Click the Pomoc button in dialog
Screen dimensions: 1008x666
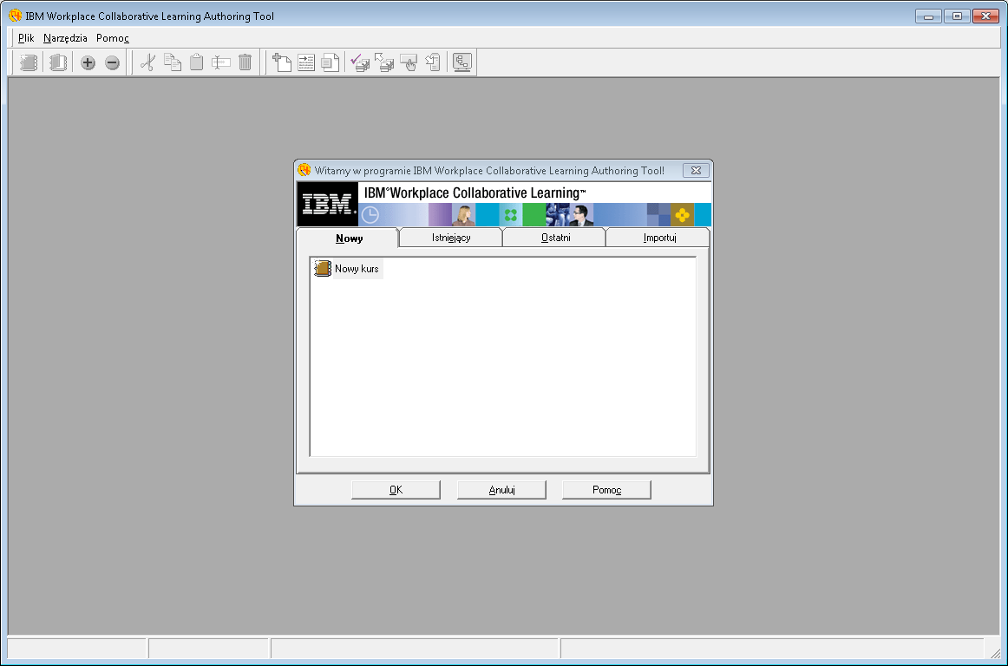[x=607, y=490]
